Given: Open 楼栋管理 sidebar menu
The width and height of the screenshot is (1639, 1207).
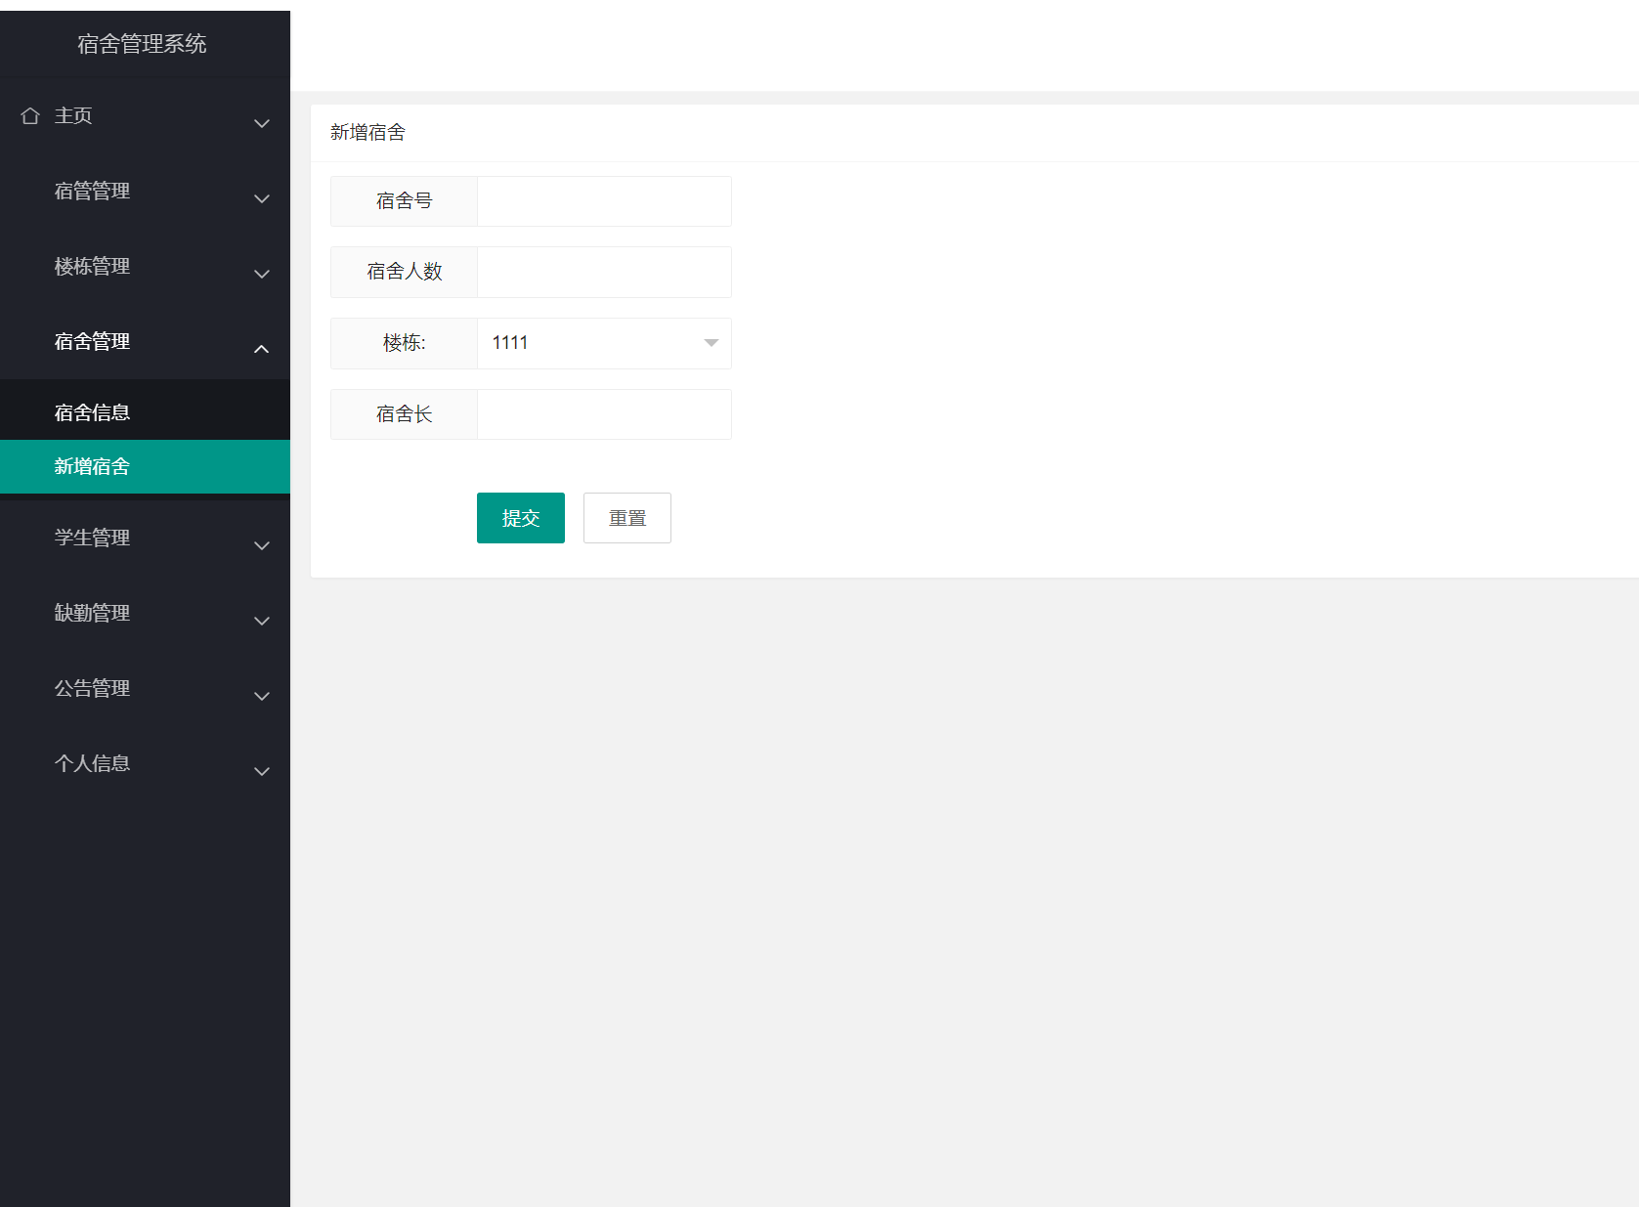Looking at the screenshot, I should point(145,267).
